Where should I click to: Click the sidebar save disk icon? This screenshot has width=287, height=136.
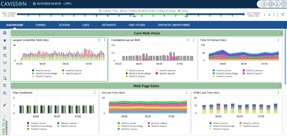pyautogui.click(x=5, y=86)
